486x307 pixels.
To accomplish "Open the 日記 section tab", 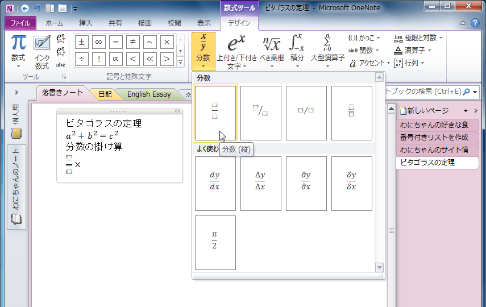I will [x=105, y=94].
